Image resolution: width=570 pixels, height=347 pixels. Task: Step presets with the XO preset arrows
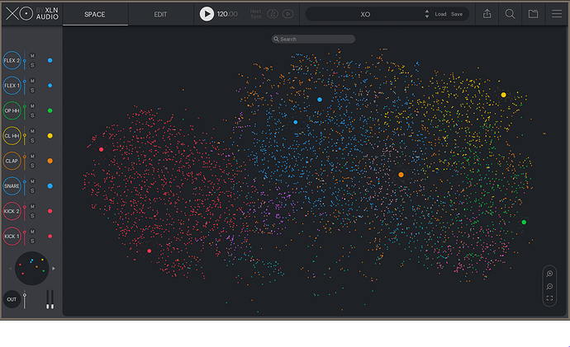(427, 14)
